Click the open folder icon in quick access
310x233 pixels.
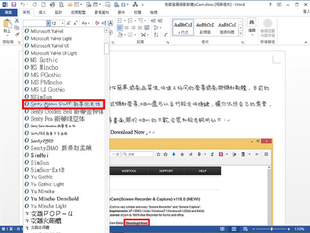pos(70,4)
